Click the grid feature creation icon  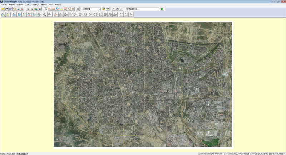39,14
